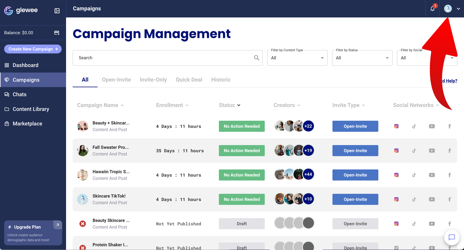Click Instagram icon for Hawaiin Tropic S... row
The image size is (464, 250).
tap(396, 175)
